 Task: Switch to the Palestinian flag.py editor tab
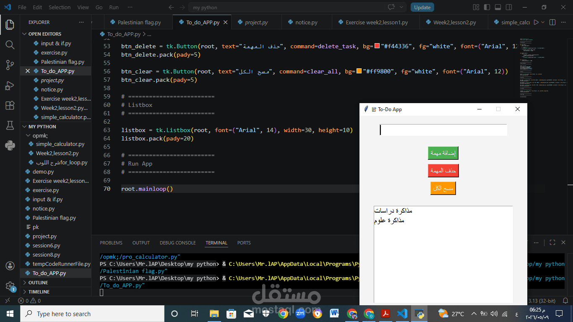(139, 23)
